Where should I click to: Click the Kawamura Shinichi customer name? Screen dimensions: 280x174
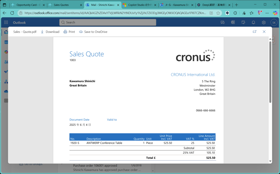coord(82,81)
